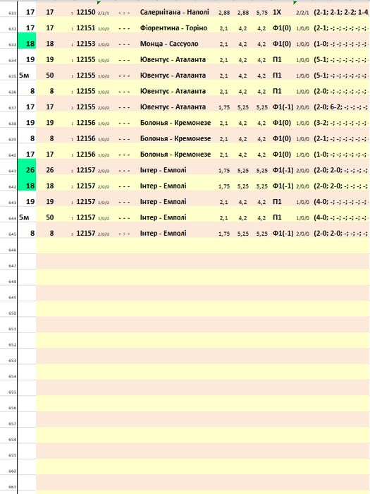This screenshot has width=370, height=494.
Task: Click code 12156 in row 639
Action: tap(85, 138)
